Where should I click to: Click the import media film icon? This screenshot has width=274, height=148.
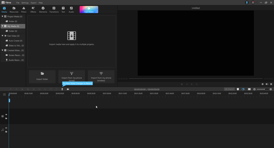72,36
